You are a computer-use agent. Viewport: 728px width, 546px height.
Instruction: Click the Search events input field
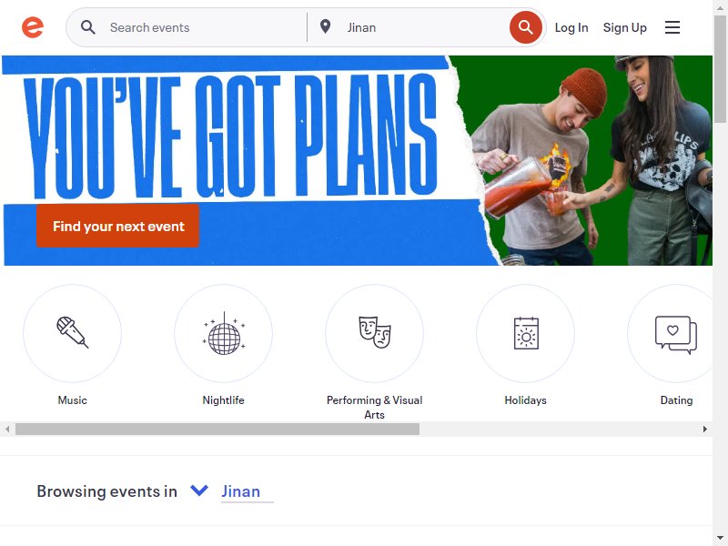tap(204, 27)
